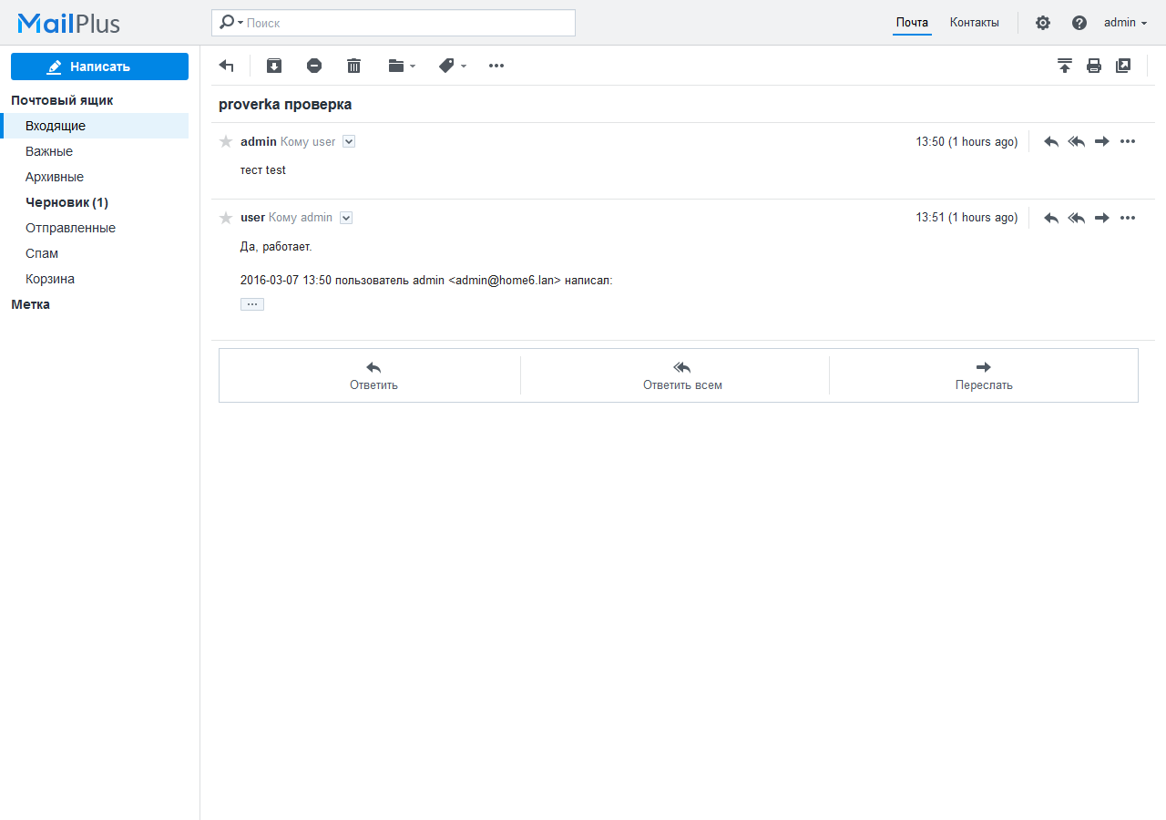Open the label tag dropdown
Image resolution: width=1166 pixels, height=820 pixels.
pyautogui.click(x=453, y=66)
